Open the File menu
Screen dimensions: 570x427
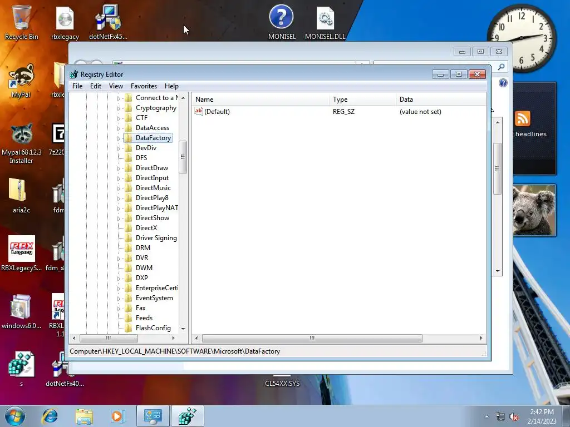click(77, 86)
